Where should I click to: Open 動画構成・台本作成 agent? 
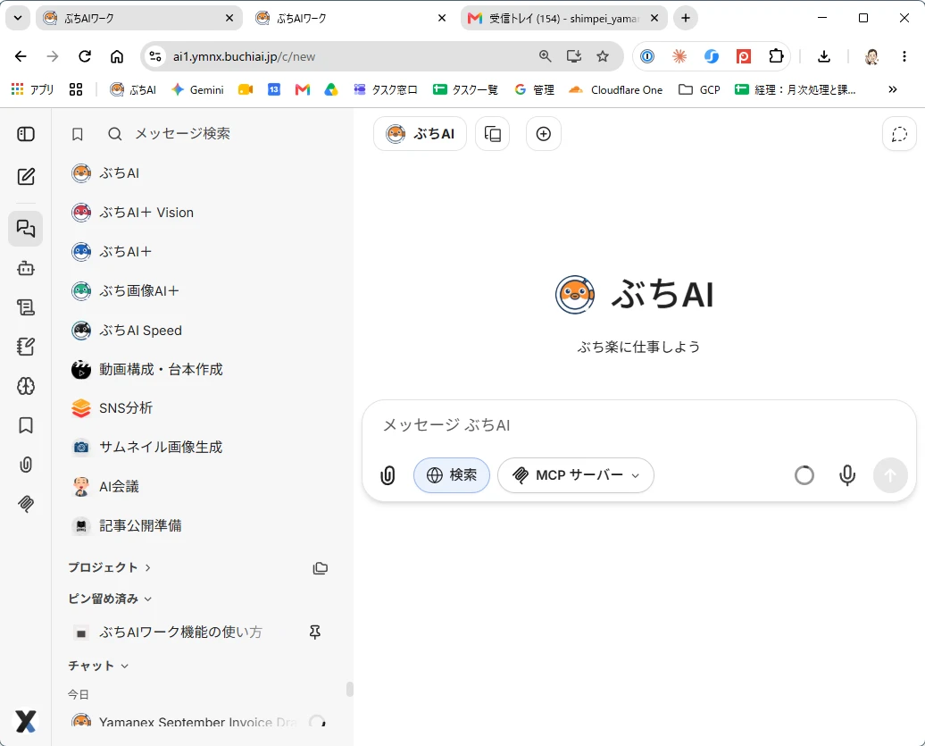(201, 370)
